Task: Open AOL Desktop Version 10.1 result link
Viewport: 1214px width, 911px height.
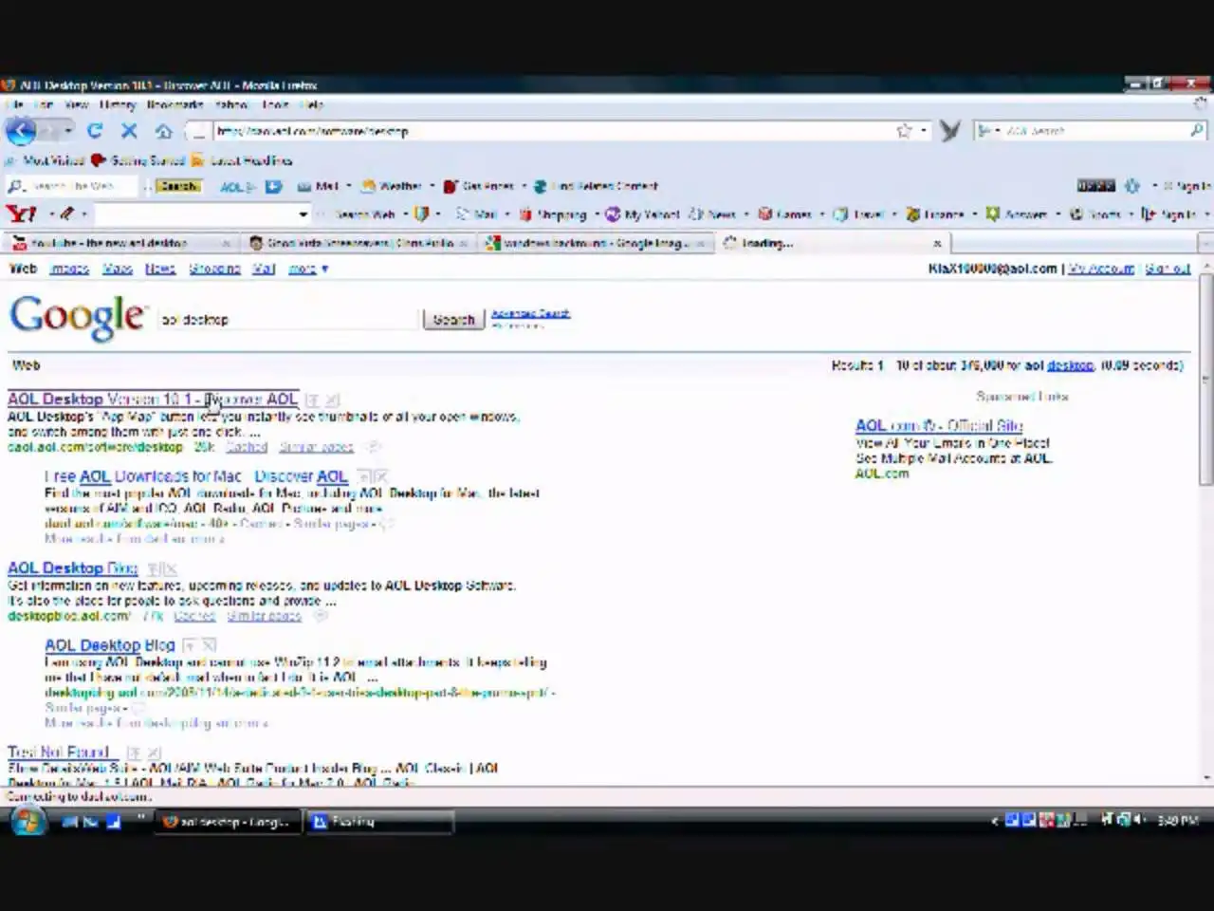Action: (x=153, y=400)
